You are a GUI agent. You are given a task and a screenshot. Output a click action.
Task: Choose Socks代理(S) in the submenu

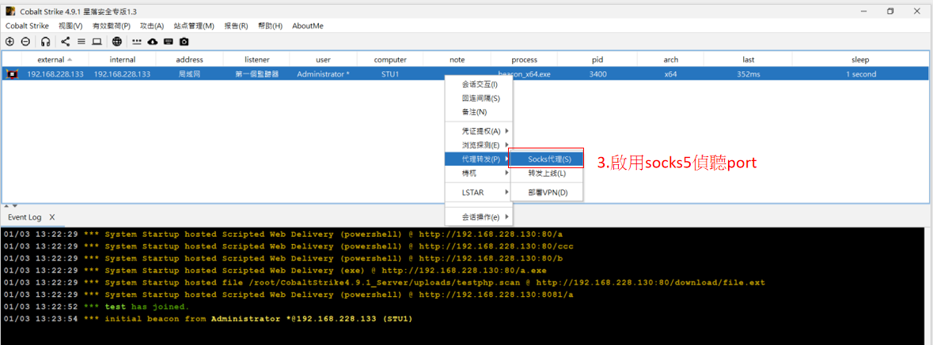tap(547, 159)
